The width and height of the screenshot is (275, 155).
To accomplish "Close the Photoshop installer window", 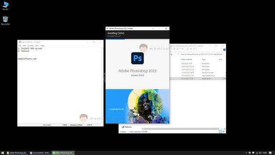I will (x=166, y=28).
